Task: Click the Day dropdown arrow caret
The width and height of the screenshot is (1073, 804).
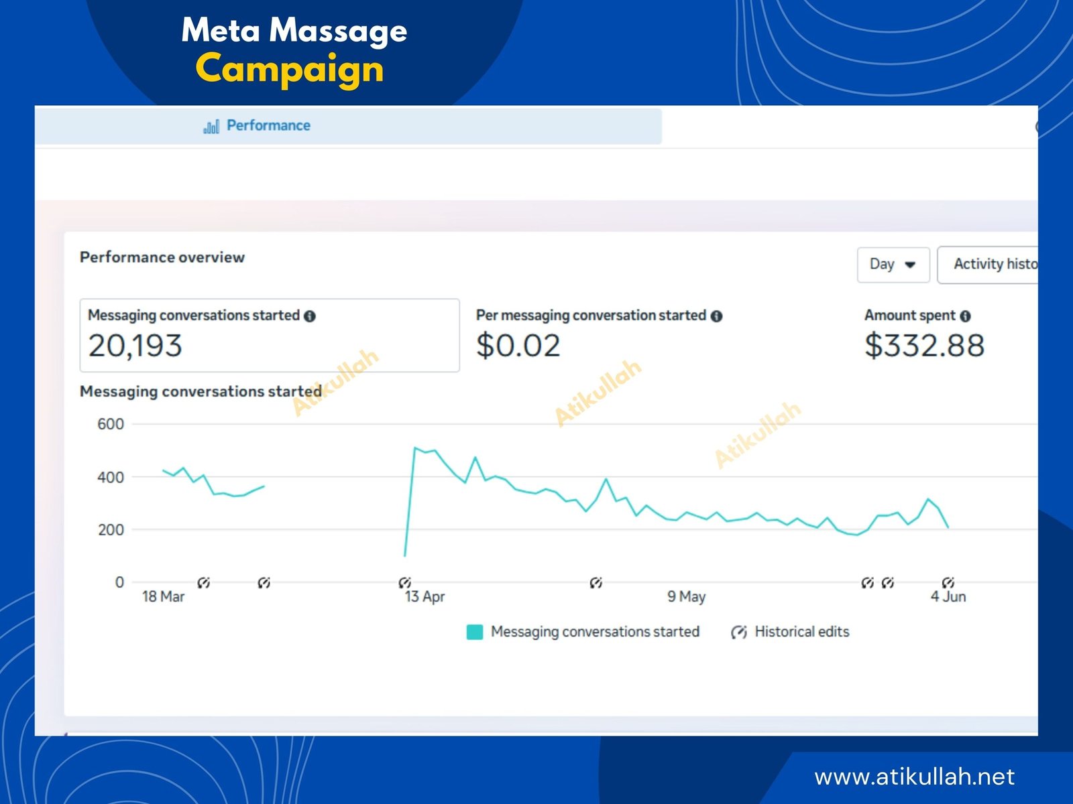Action: coord(910,265)
